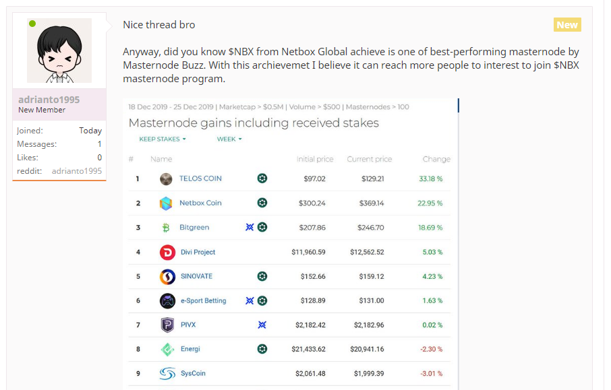Click the SysCoin swirl logo icon
The image size is (611, 390).
point(167,374)
